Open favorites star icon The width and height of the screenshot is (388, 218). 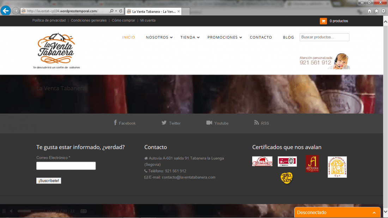(x=376, y=11)
